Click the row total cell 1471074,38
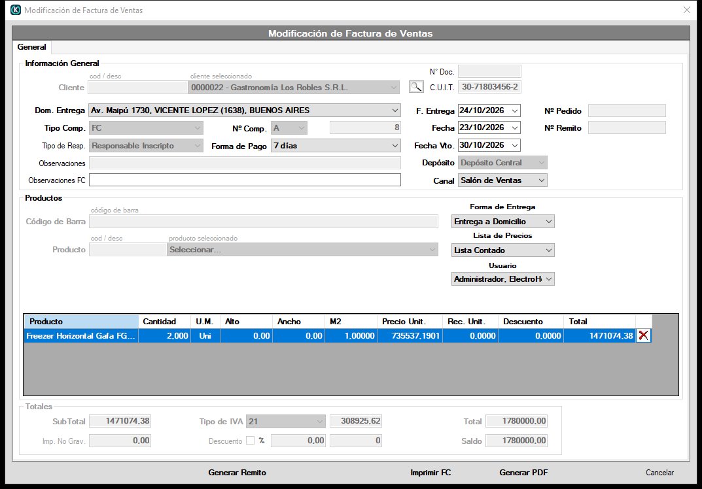The height and width of the screenshot is (489, 702). pos(599,335)
